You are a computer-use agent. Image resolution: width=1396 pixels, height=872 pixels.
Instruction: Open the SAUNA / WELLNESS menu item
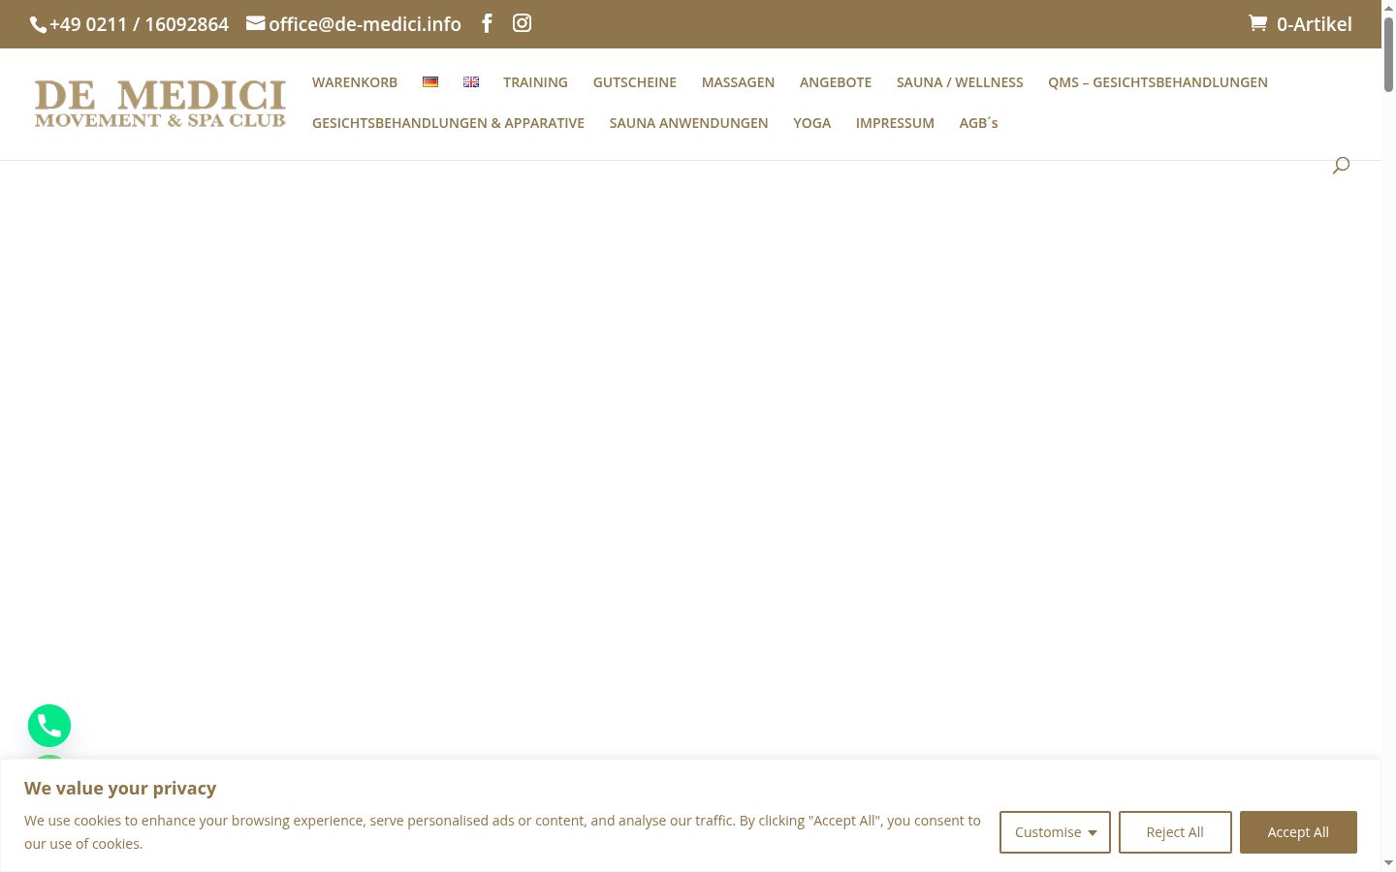point(960,82)
